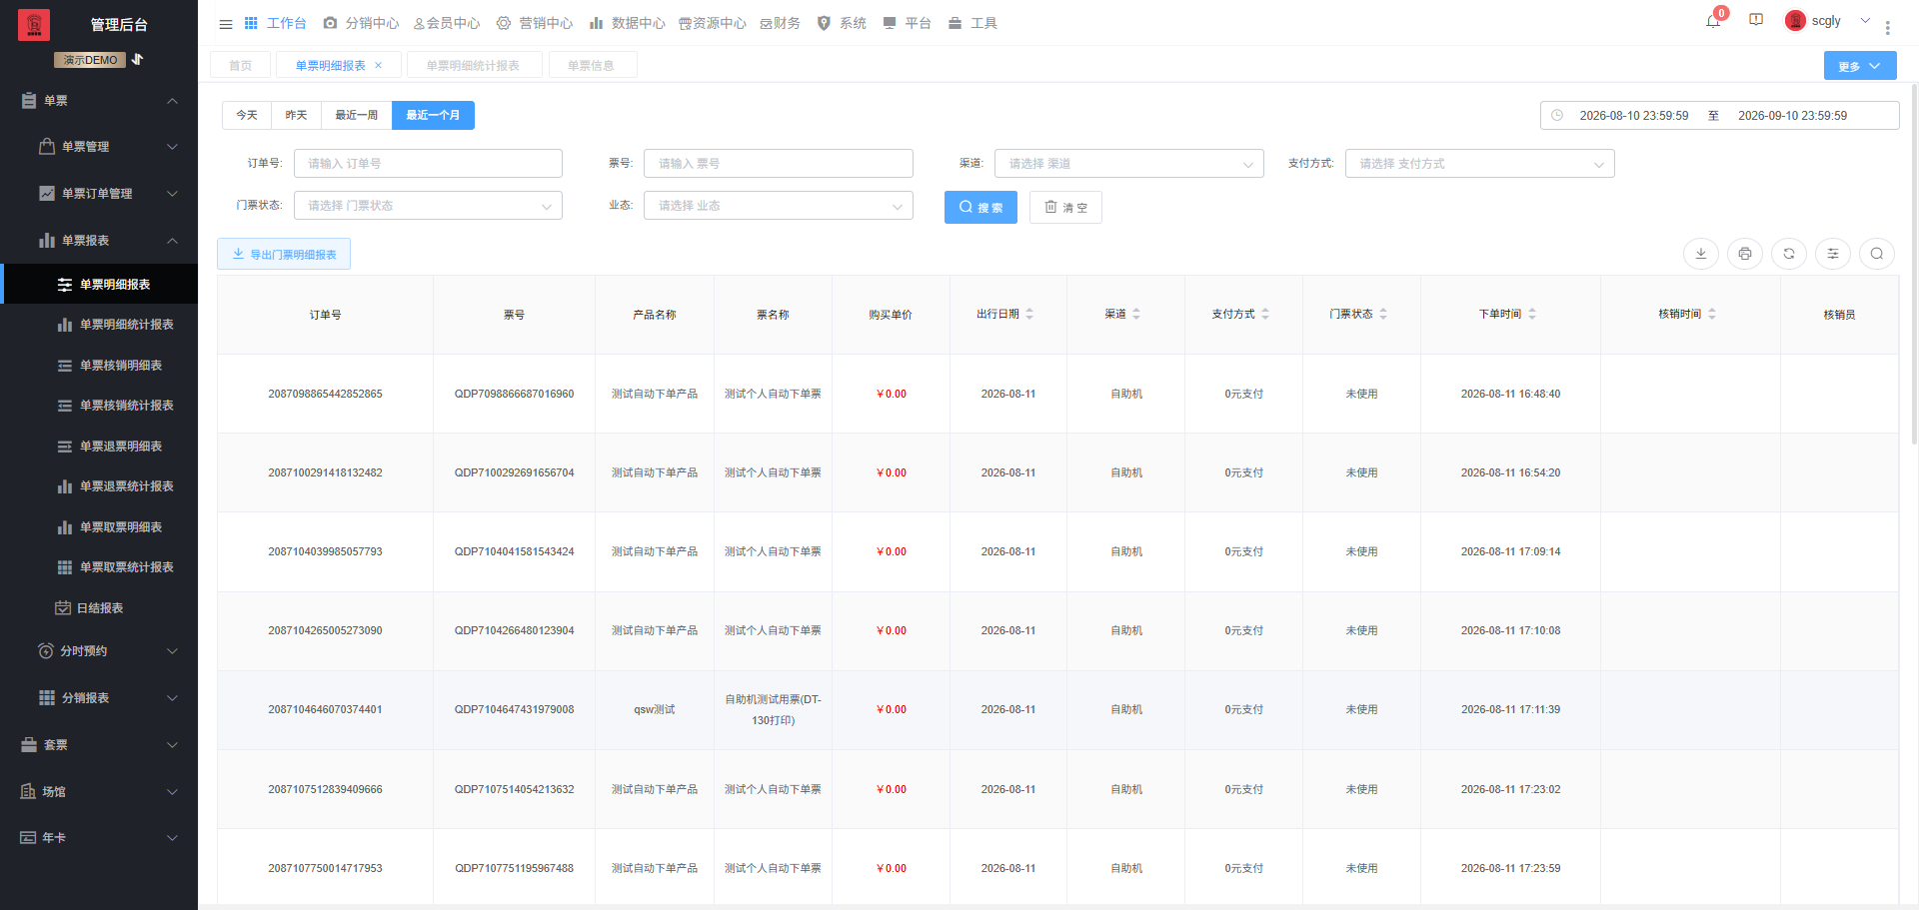1919x910 pixels.
Task: Switch to the 单票明细统计报表 tab
Action: pyautogui.click(x=473, y=65)
